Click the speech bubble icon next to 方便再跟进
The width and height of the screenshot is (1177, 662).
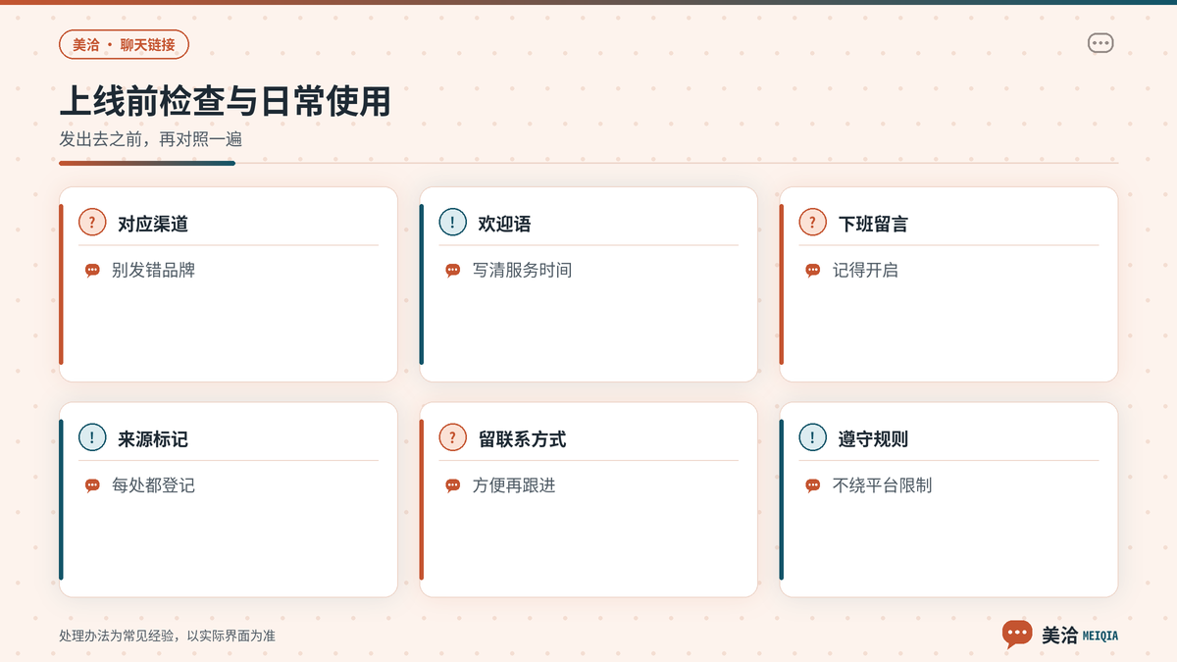[x=452, y=485]
